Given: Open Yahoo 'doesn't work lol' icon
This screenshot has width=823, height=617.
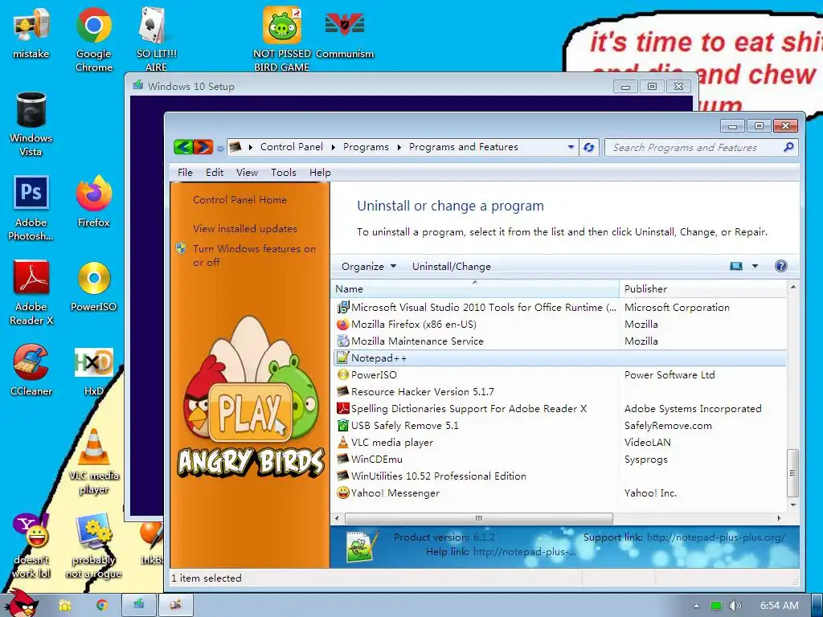Looking at the screenshot, I should (31, 545).
